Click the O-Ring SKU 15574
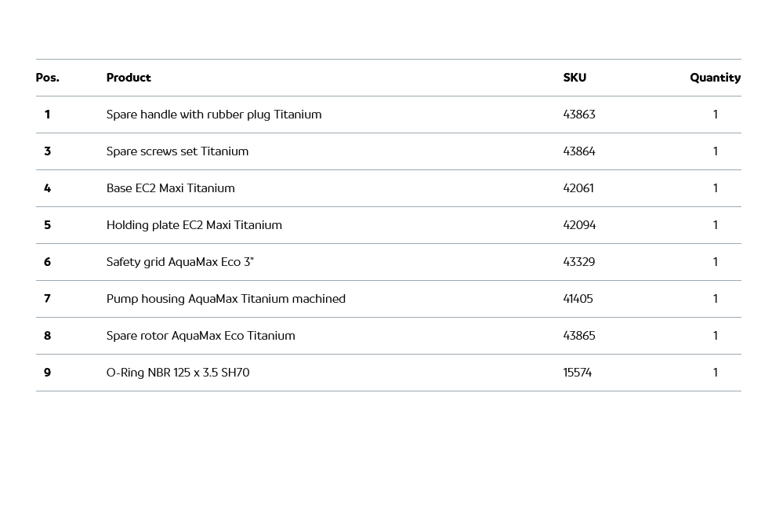Viewport: 772px width, 506px height. point(577,373)
